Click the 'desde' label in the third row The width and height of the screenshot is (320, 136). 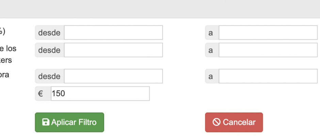[x=50, y=76]
